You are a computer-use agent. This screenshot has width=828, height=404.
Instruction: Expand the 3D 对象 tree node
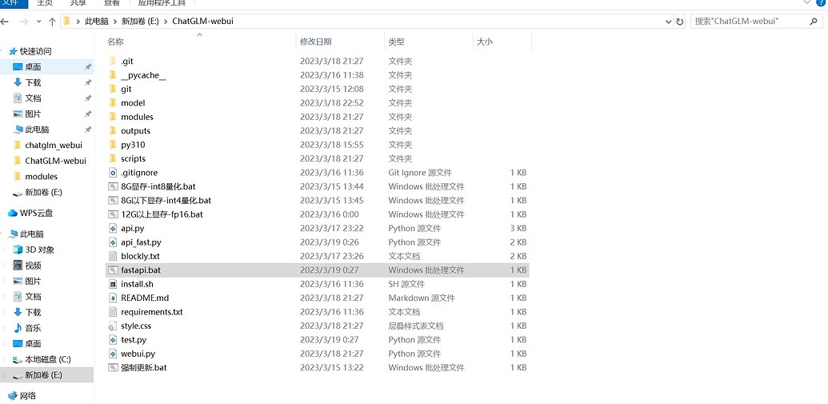[x=6, y=250]
